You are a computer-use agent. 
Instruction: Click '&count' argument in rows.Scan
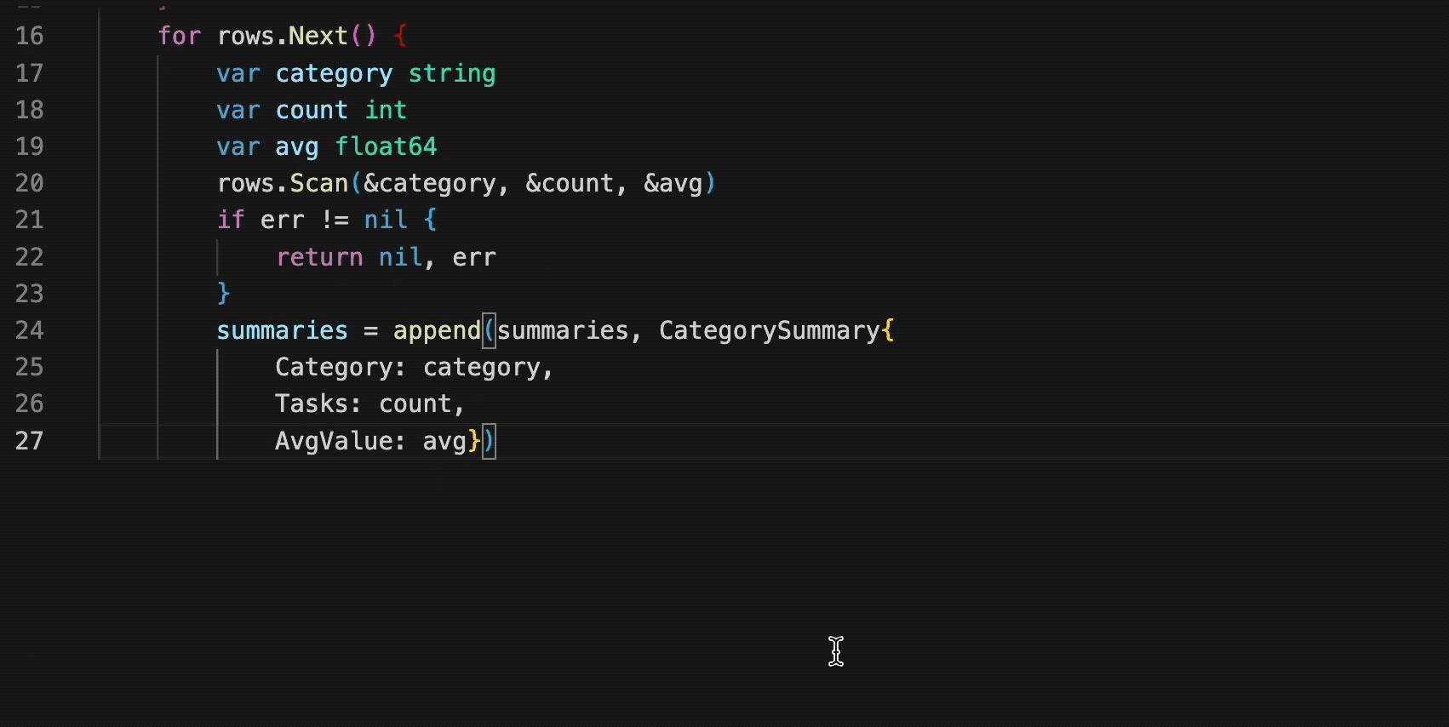570,183
